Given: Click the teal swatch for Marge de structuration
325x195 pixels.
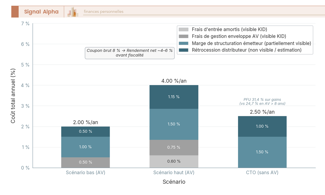Looking at the screenshot, I should 183,43.
